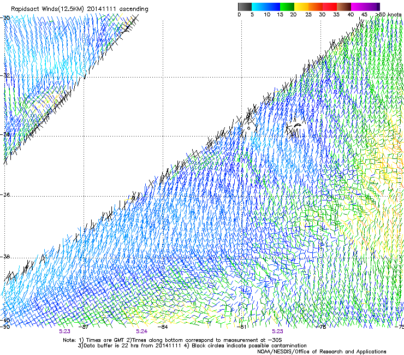Click the legend tick label '10'
This screenshot has width=404, height=355.
tap(267, 15)
